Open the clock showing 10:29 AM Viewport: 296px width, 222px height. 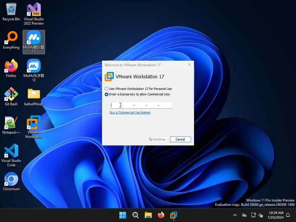click(275, 215)
